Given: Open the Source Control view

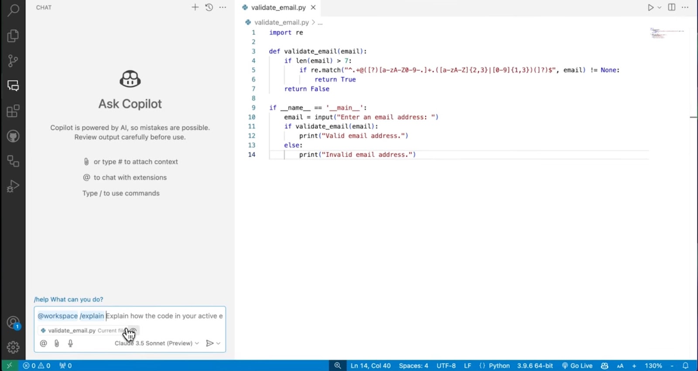Looking at the screenshot, I should coord(13,61).
